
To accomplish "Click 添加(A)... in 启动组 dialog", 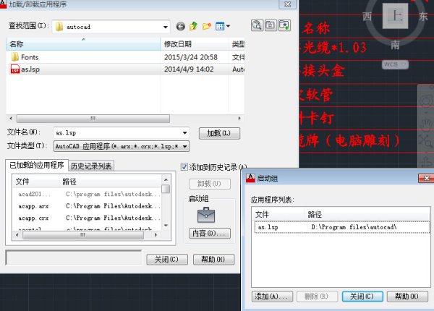I will click(x=273, y=297).
